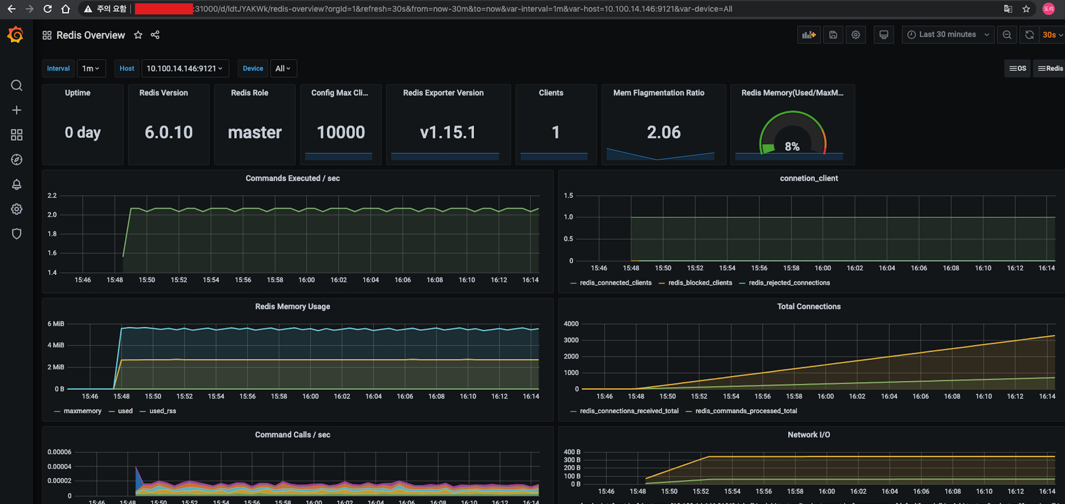
Task: Star the Redis Overview dashboard
Action: [138, 35]
